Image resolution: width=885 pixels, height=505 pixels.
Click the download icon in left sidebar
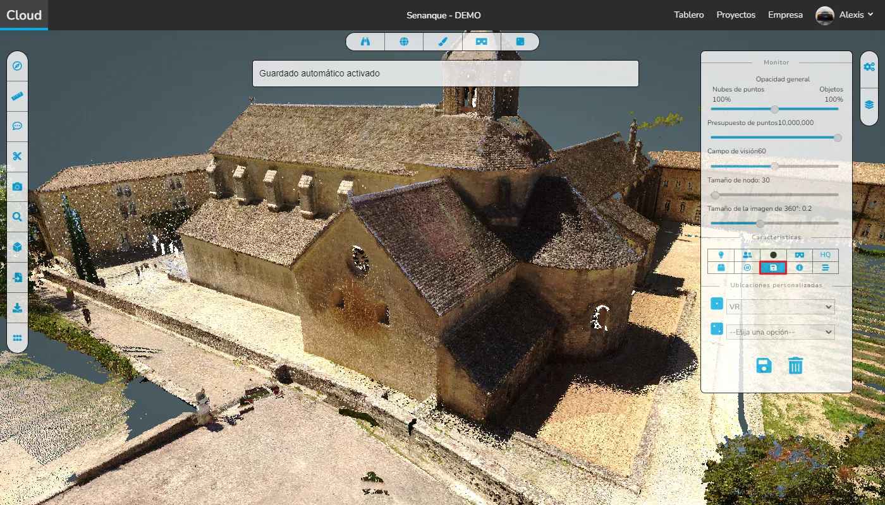click(17, 308)
